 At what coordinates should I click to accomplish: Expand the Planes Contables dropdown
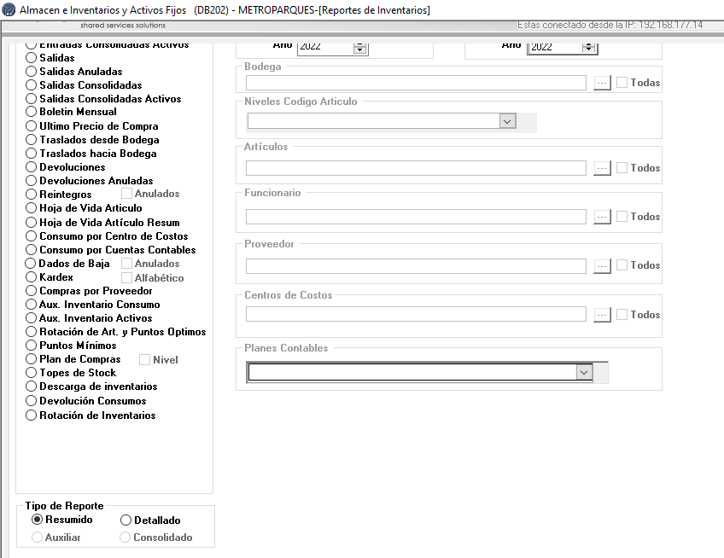(x=584, y=372)
